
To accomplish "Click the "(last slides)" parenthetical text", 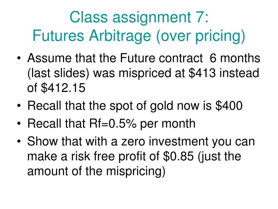I will pos(58,73).
